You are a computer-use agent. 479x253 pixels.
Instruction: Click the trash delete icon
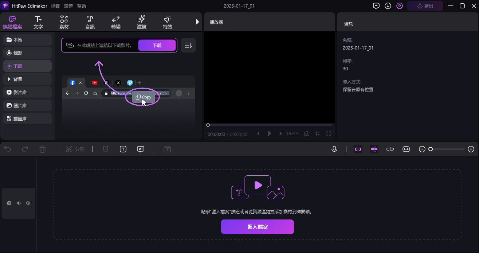point(43,149)
